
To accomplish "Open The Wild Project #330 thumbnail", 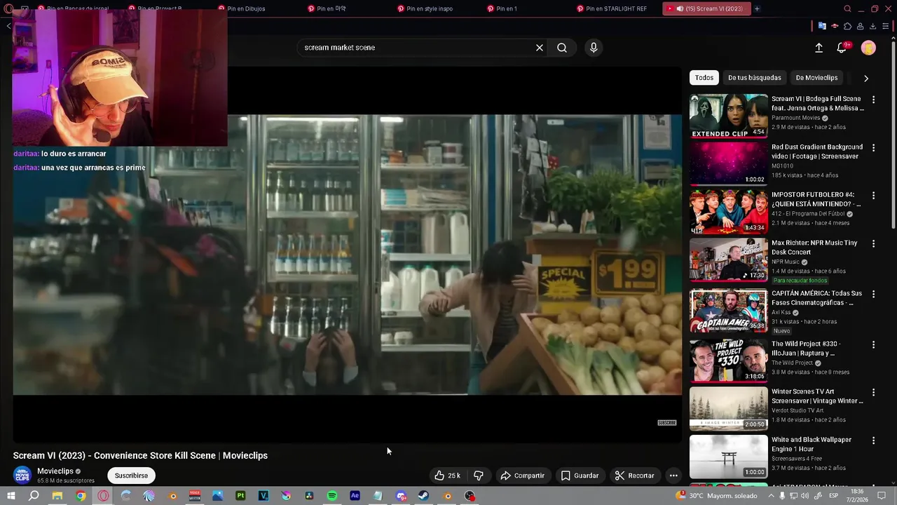I will point(729,361).
